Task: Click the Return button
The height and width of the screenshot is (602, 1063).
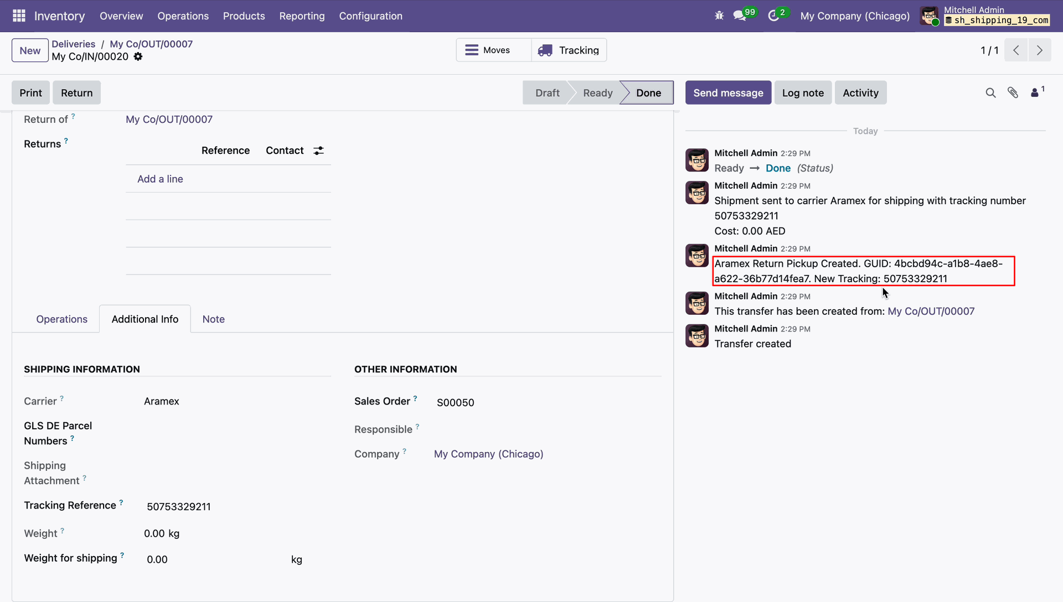Action: [x=76, y=93]
